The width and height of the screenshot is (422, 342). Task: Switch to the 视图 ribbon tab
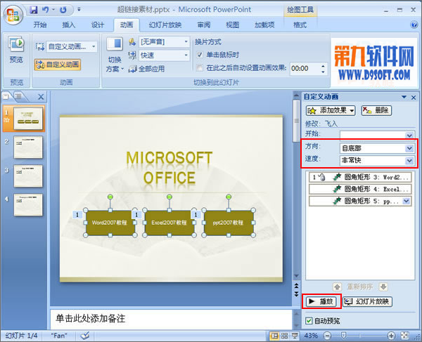coord(233,25)
